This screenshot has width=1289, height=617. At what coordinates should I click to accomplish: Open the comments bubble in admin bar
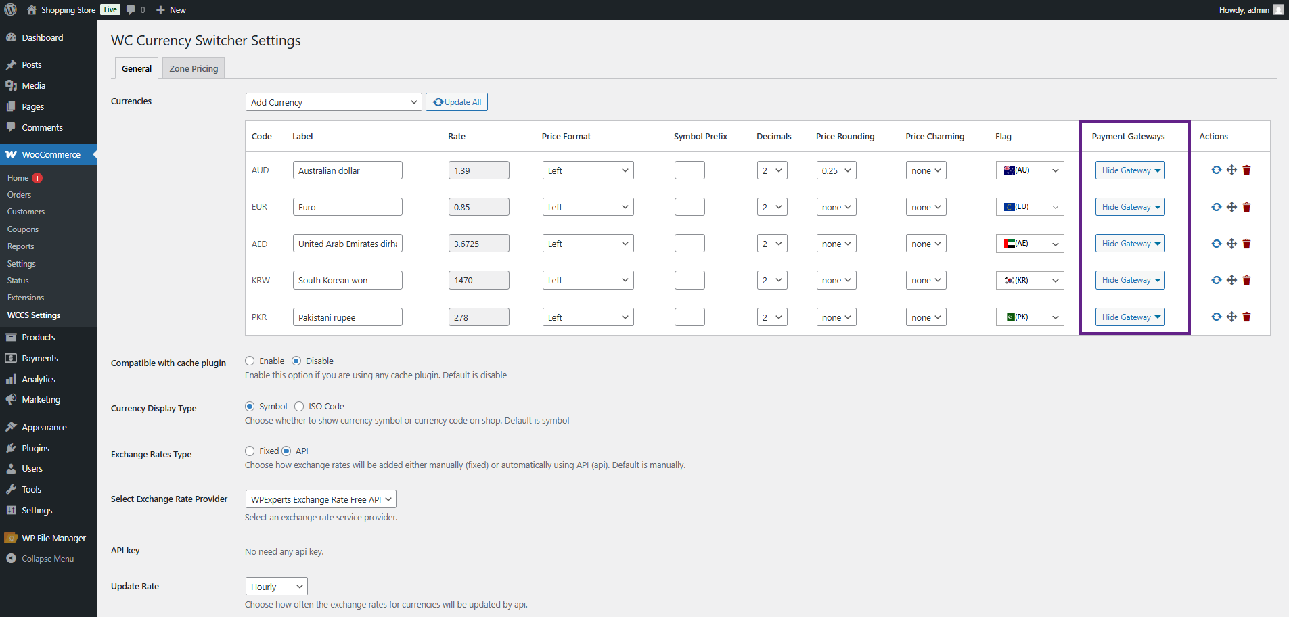pyautogui.click(x=135, y=9)
